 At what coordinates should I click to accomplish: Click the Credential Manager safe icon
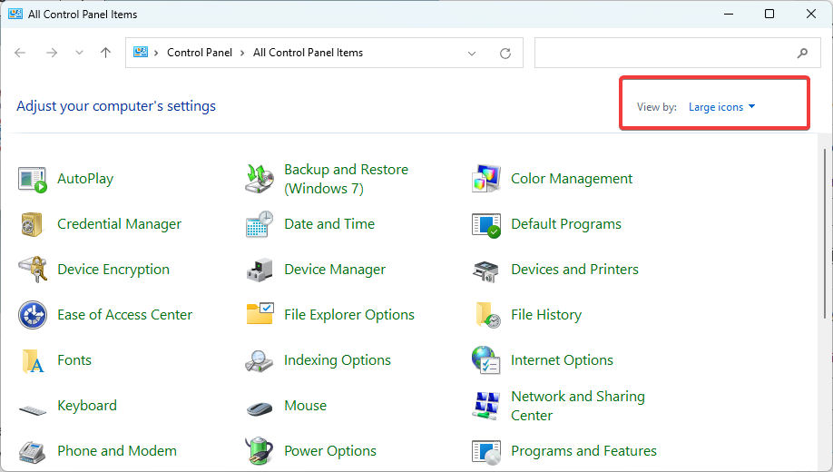pos(32,224)
